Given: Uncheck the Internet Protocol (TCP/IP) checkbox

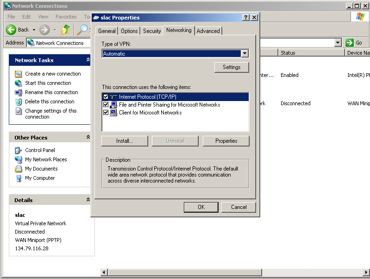Looking at the screenshot, I should pos(106,96).
